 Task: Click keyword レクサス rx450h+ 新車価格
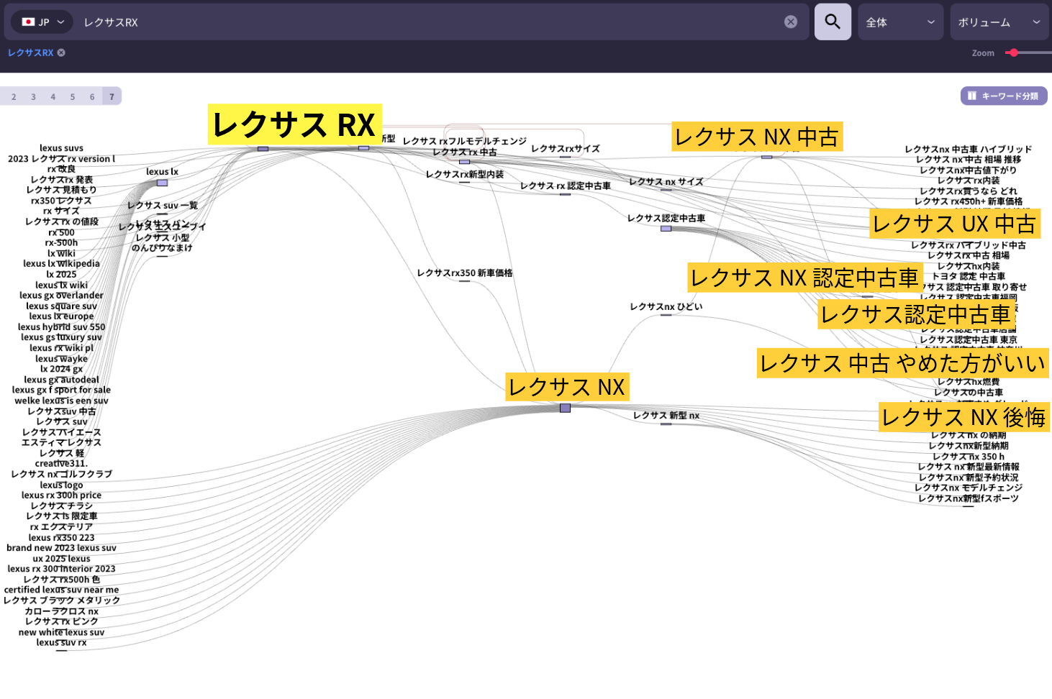[969, 201]
